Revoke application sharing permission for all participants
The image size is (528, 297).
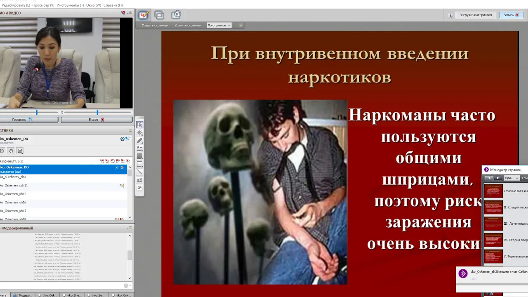pos(123,161)
